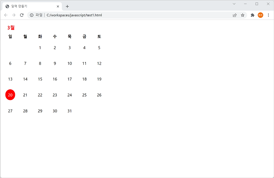
Task: Select date 31 in the calendar
Action: [x=69, y=111]
